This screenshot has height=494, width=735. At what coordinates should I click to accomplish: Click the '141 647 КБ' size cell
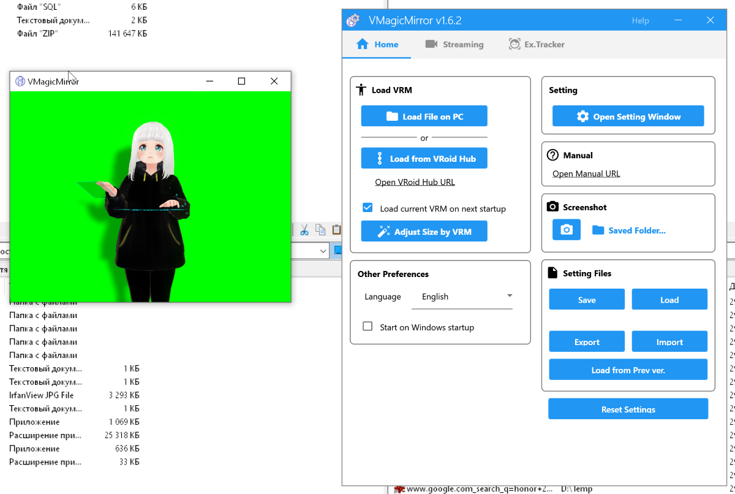[127, 33]
